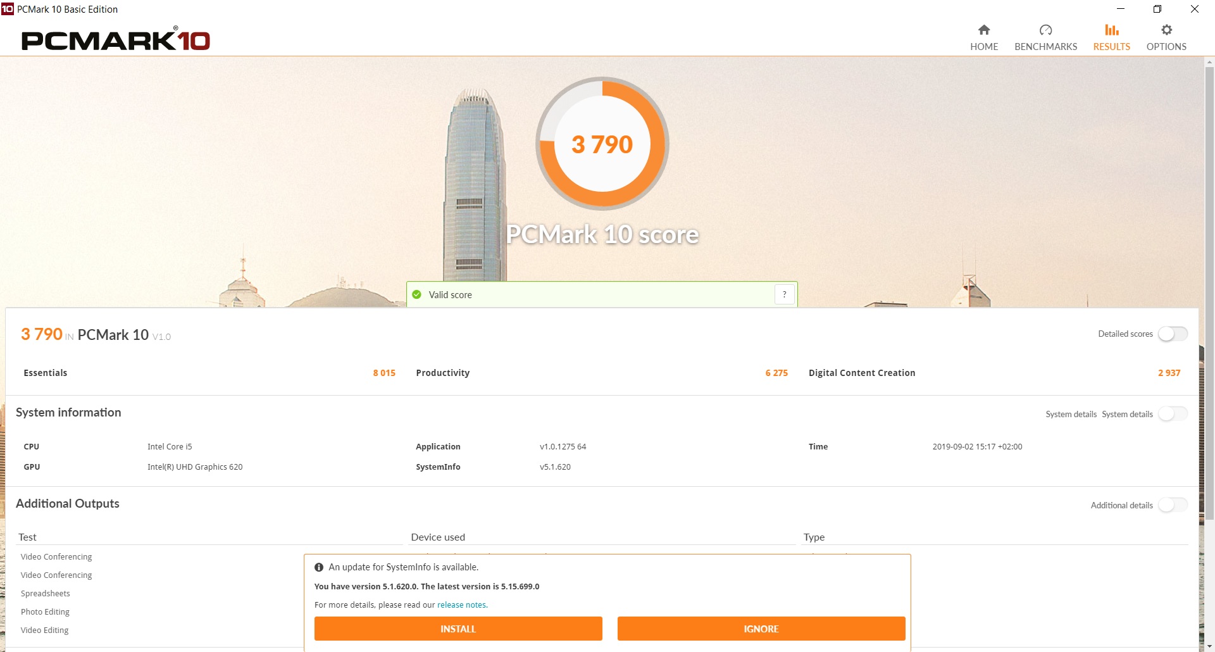Ignore the SystemInfo update
Image resolution: width=1215 pixels, height=652 pixels.
[761, 629]
